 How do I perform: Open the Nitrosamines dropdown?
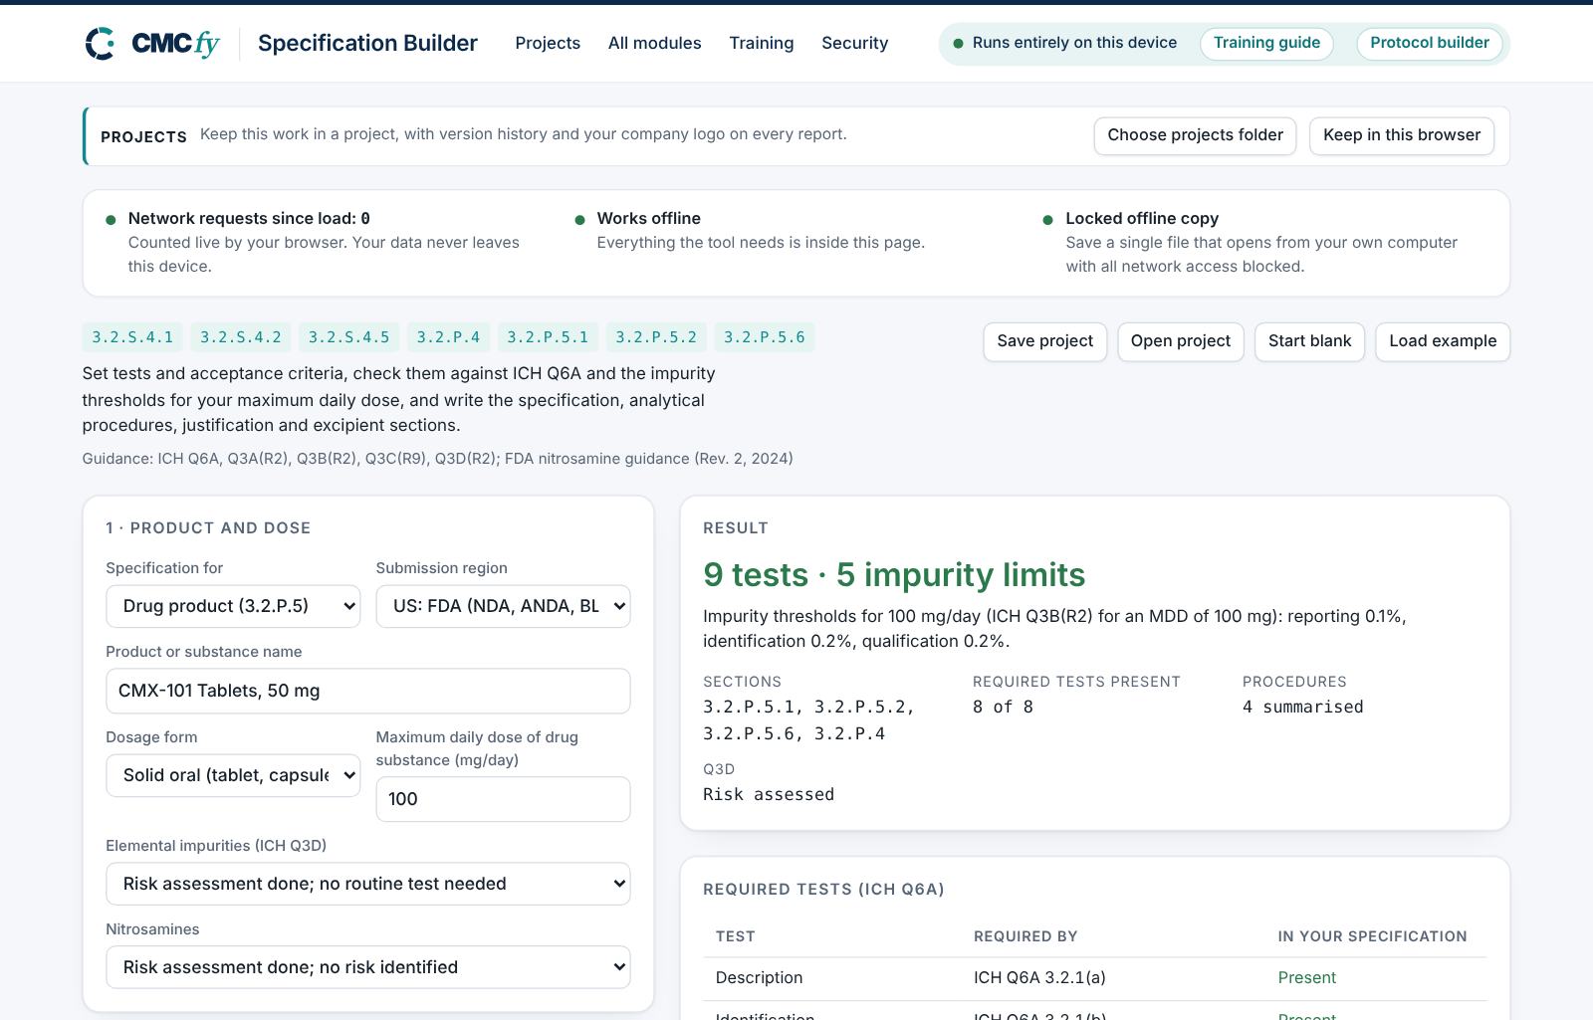(368, 967)
